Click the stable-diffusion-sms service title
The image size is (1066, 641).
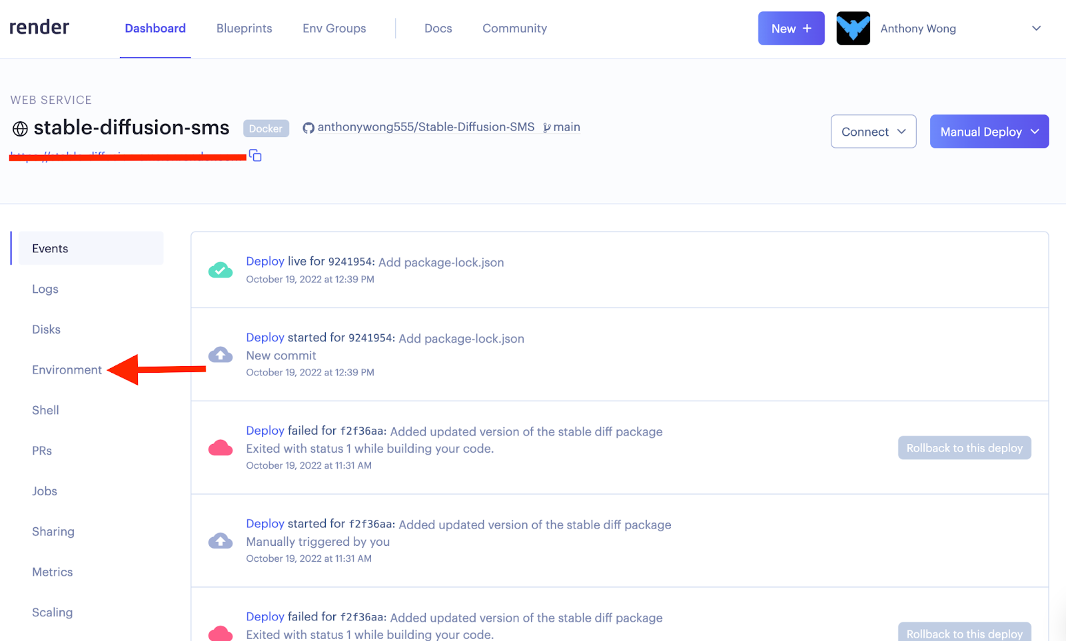point(131,127)
